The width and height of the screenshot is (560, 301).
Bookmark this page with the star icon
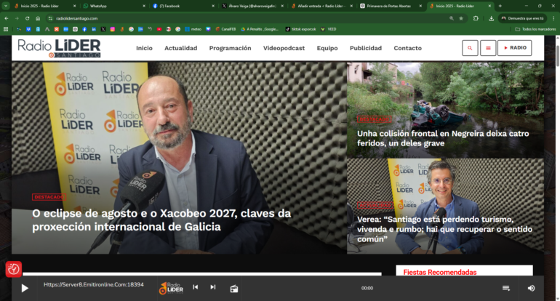461,18
